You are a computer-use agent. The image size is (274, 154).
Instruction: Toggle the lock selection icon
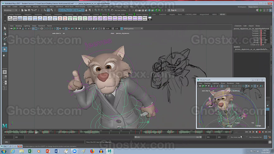tap(86, 10)
